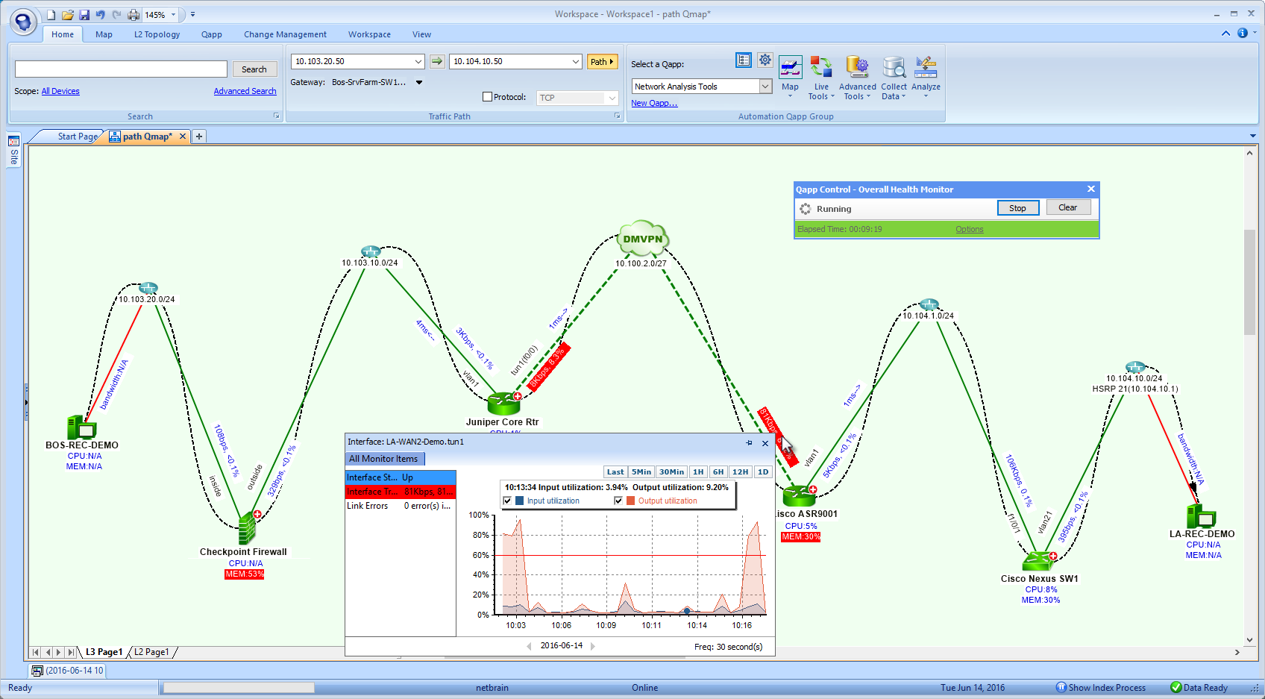Open the Live Tools menu
Viewport: 1265px width, 699px height.
point(821,78)
